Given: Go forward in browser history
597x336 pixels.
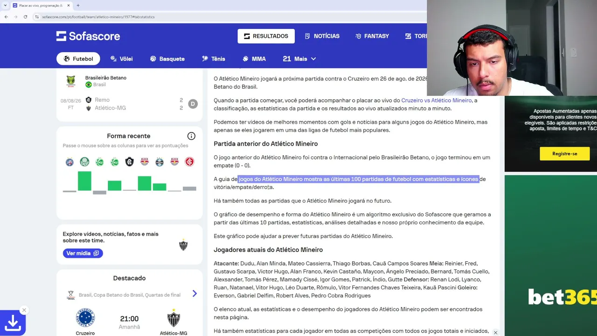Looking at the screenshot, I should 15,17.
